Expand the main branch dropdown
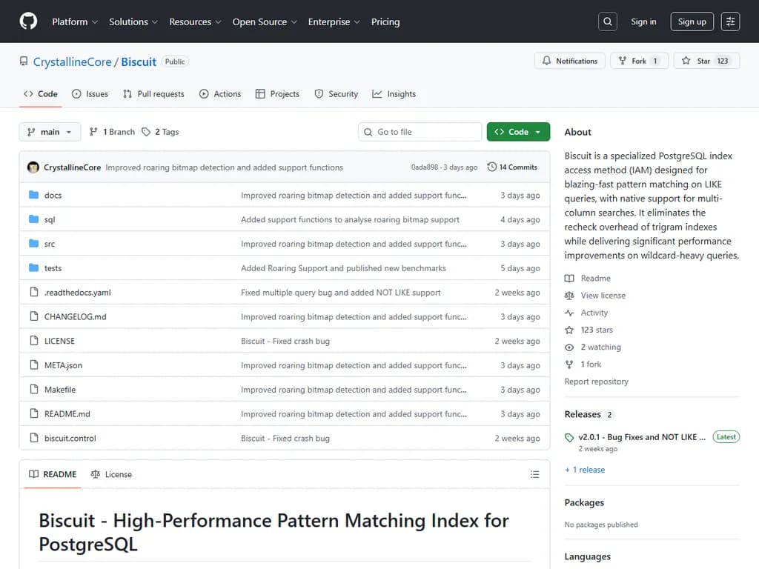759x569 pixels. pyautogui.click(x=50, y=132)
